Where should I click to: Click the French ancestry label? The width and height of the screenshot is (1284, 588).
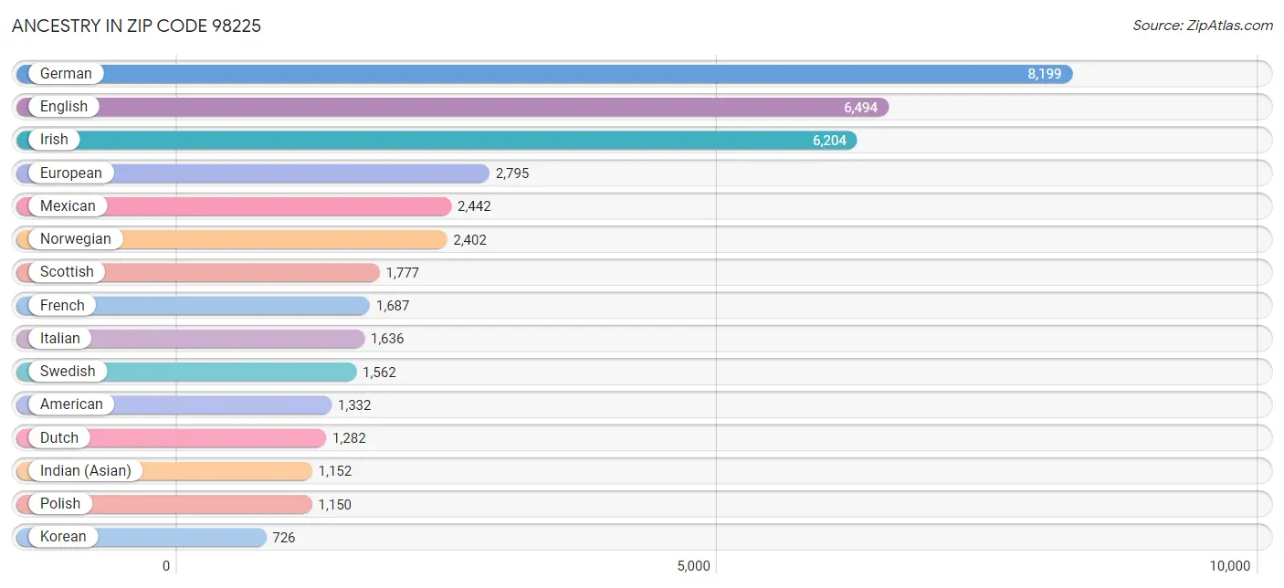[62, 305]
